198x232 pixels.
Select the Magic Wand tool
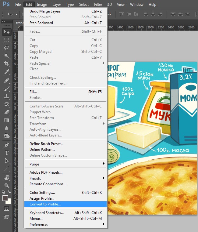pos(7,56)
